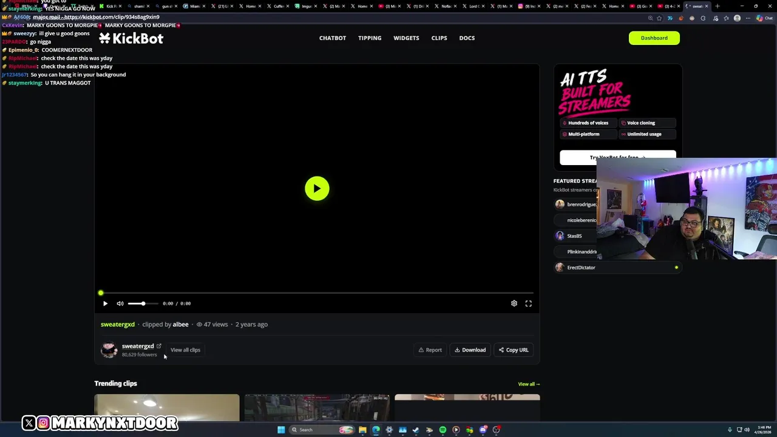This screenshot has height=437, width=777.
Task: Open the taskbar volume icon
Action: pos(747,430)
